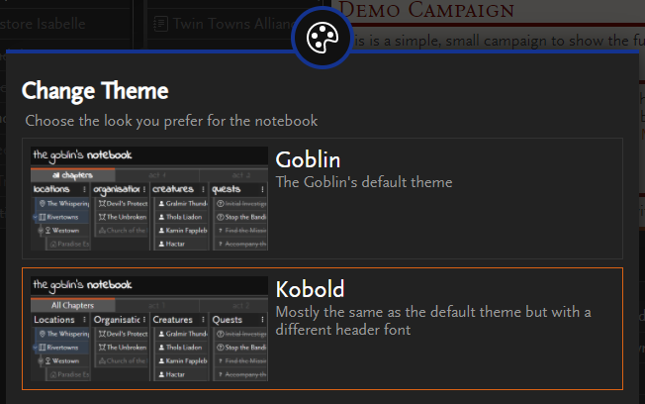The image size is (645, 404).
Task: Open creatures menu dots in Goblin preview
Action: tap(203, 189)
